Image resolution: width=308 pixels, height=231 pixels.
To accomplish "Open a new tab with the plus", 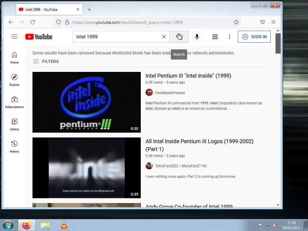I will point(89,9).
